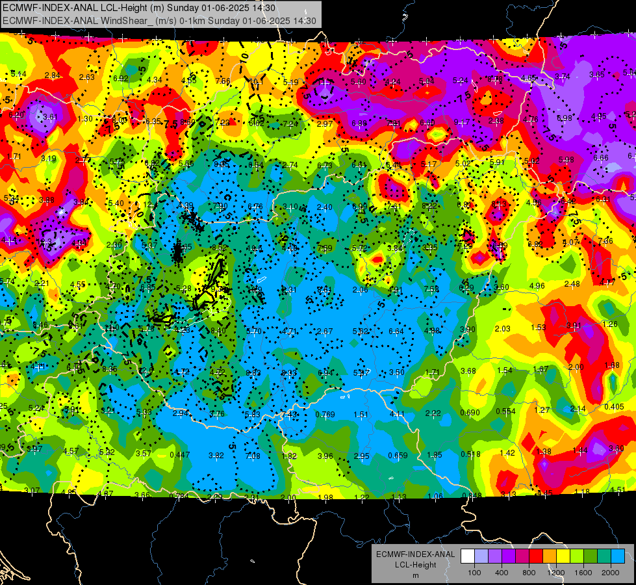The height and width of the screenshot is (585, 636).
Task: Click the dark green legend swatch
Action: click(x=590, y=556)
